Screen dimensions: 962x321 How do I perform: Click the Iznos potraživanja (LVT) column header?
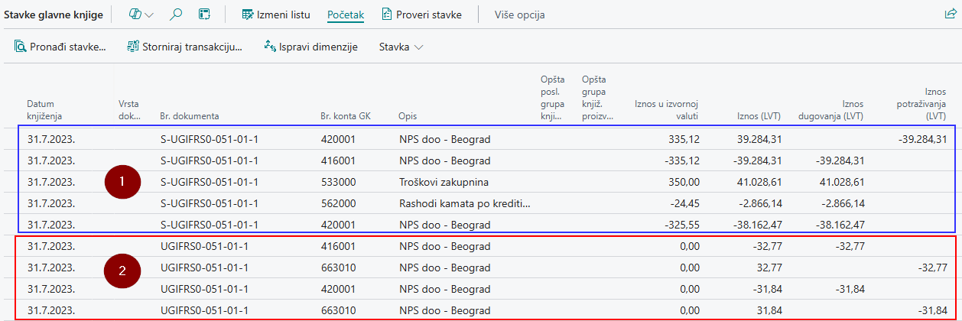(x=920, y=104)
